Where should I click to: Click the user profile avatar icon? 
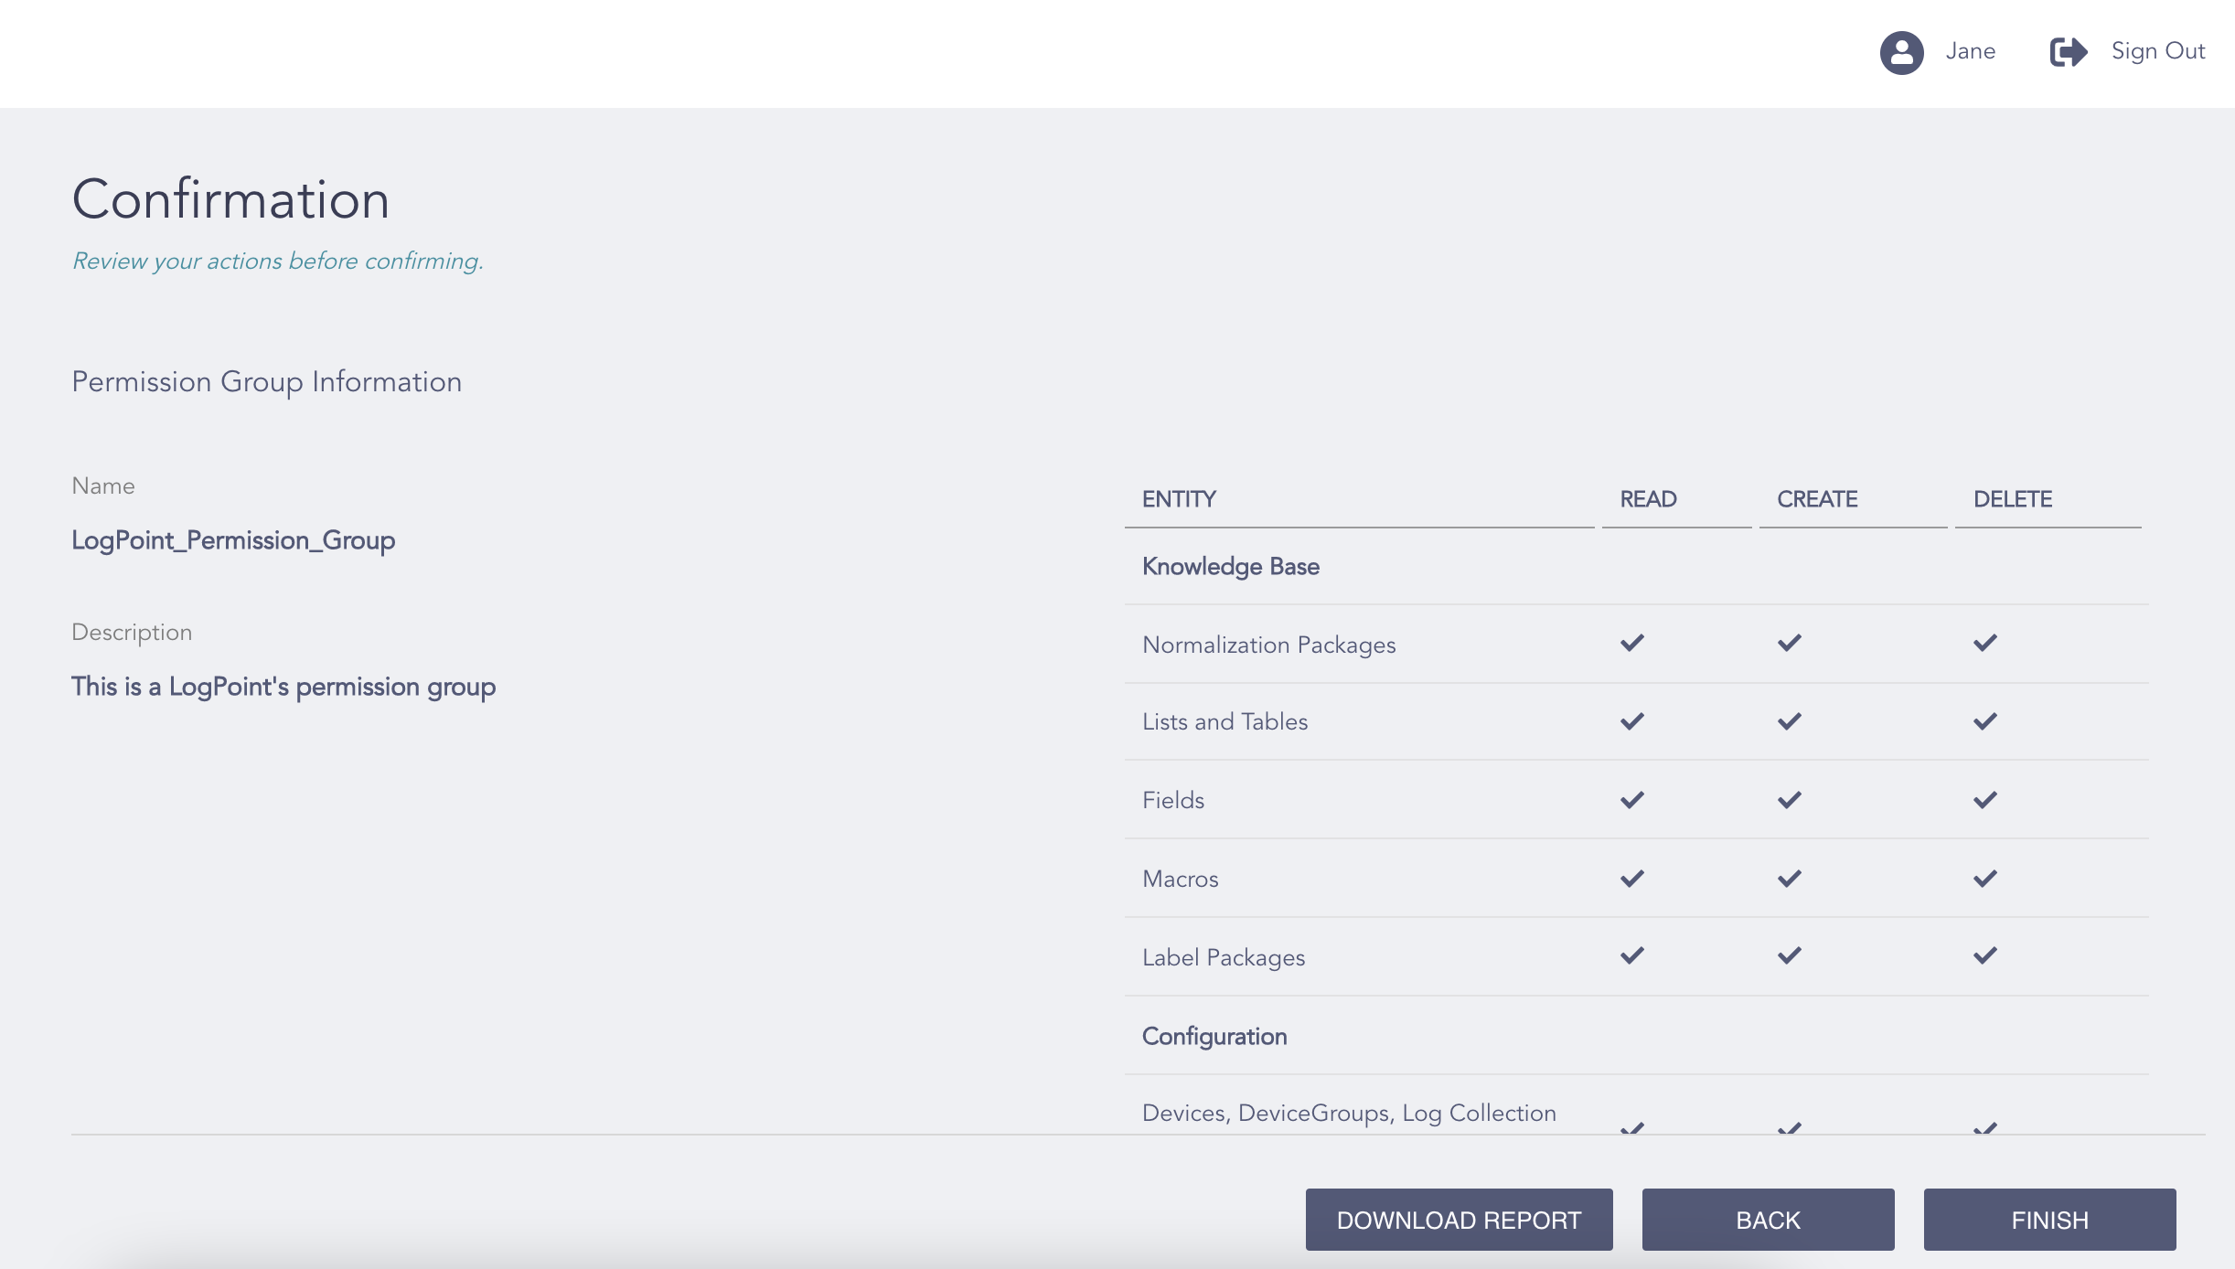click(x=1902, y=52)
